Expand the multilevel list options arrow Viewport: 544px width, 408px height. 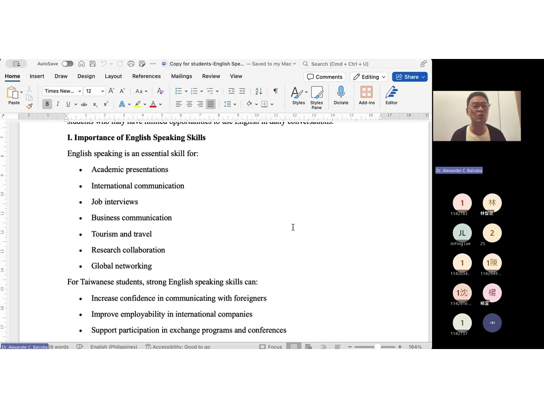217,91
